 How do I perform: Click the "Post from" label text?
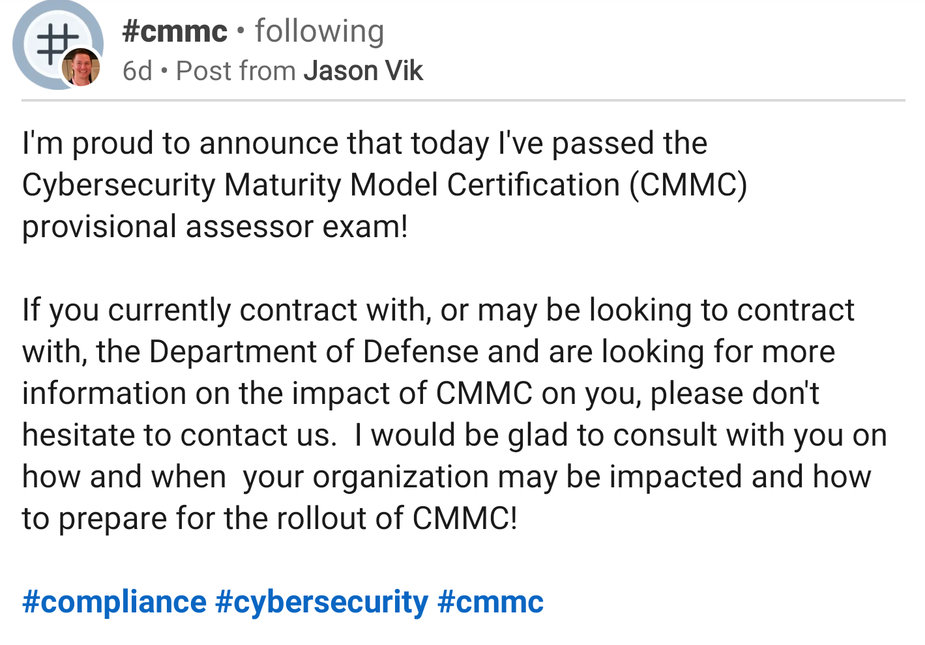(x=236, y=71)
